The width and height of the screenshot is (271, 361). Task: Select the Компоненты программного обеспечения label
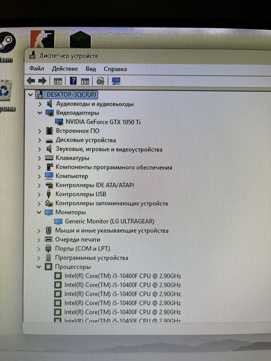click(114, 168)
